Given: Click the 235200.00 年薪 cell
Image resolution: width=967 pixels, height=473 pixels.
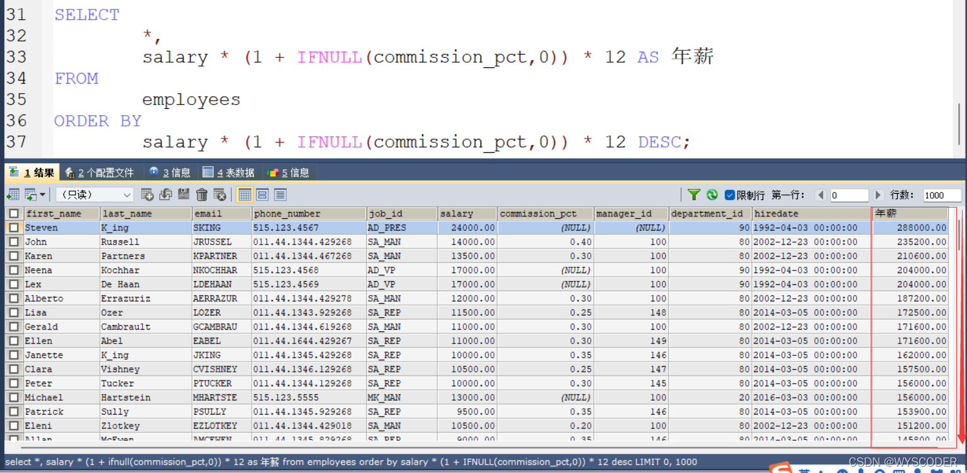Looking at the screenshot, I should click(x=910, y=242).
